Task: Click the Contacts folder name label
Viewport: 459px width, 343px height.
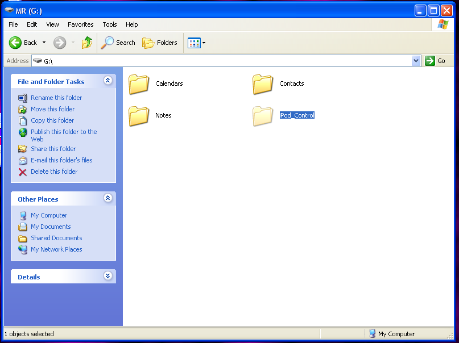Action: click(292, 84)
